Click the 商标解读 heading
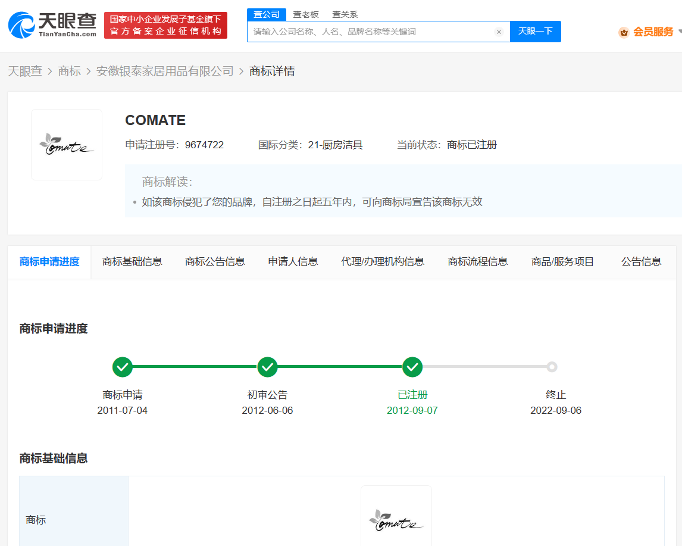This screenshot has width=682, height=546. pos(167,182)
